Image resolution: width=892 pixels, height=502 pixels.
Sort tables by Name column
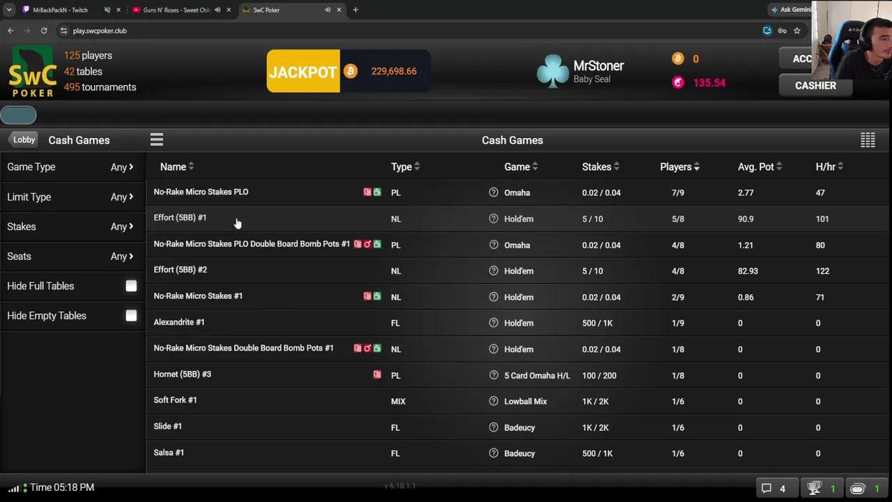pos(177,167)
